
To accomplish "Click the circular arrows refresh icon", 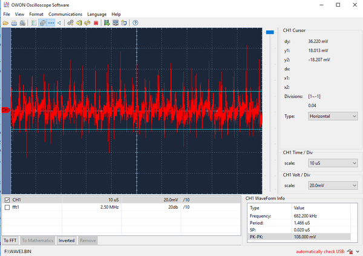I will coord(88,23).
